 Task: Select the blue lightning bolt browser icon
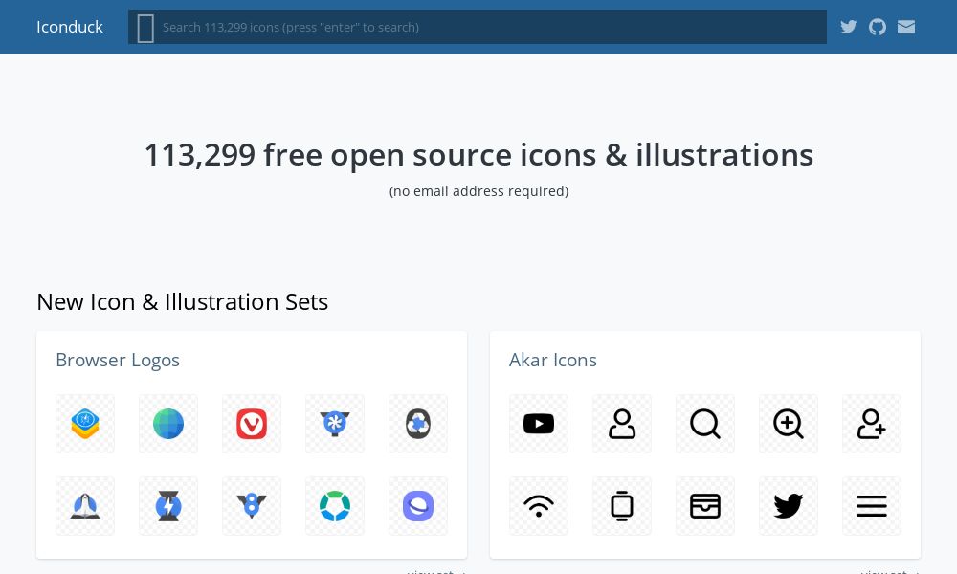168,506
